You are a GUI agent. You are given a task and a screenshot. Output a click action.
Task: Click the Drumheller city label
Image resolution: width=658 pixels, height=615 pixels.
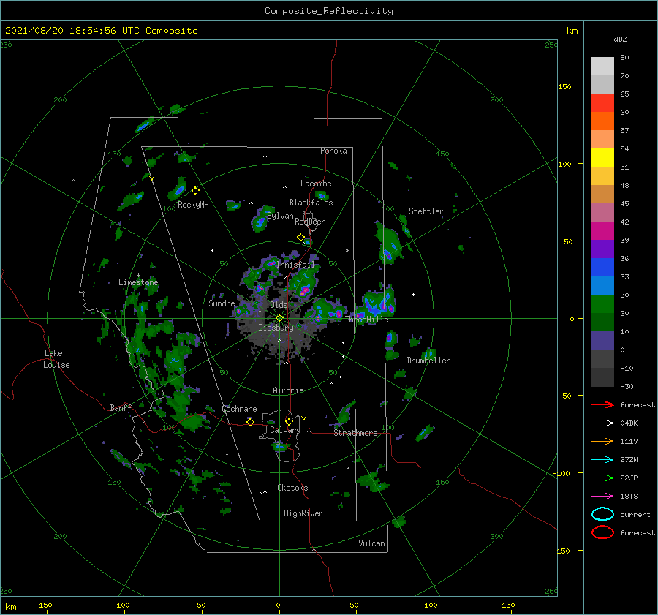(428, 361)
